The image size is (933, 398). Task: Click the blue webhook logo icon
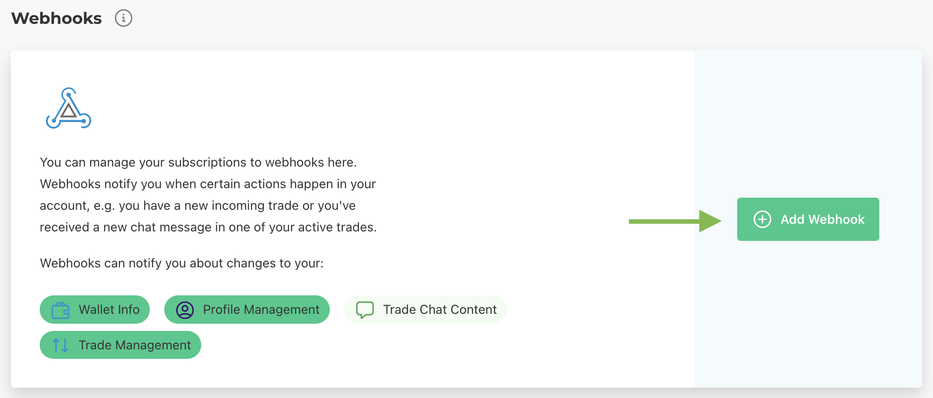[69, 109]
